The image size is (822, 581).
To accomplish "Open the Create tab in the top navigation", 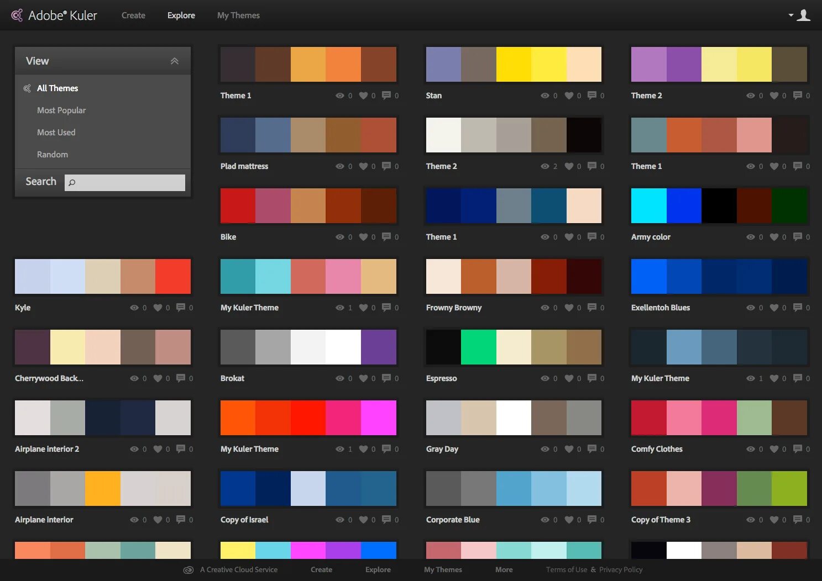I will tap(133, 15).
